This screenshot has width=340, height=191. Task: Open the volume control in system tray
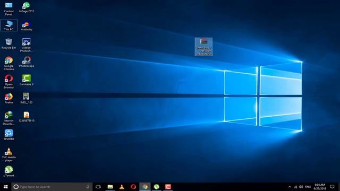click(x=301, y=187)
